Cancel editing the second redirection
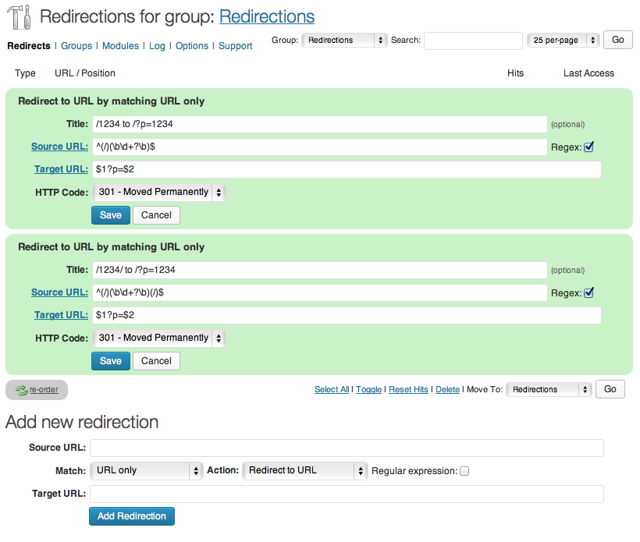 (156, 361)
